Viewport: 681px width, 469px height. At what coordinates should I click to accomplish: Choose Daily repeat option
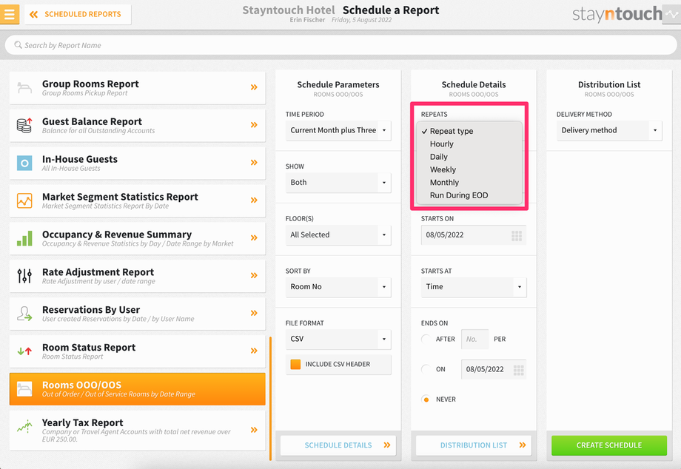(469, 157)
